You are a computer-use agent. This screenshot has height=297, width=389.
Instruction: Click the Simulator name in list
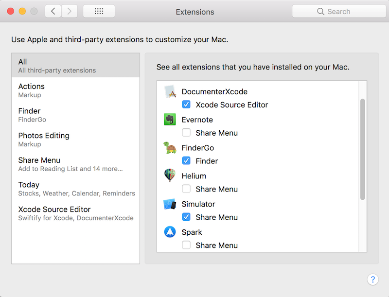click(x=198, y=204)
